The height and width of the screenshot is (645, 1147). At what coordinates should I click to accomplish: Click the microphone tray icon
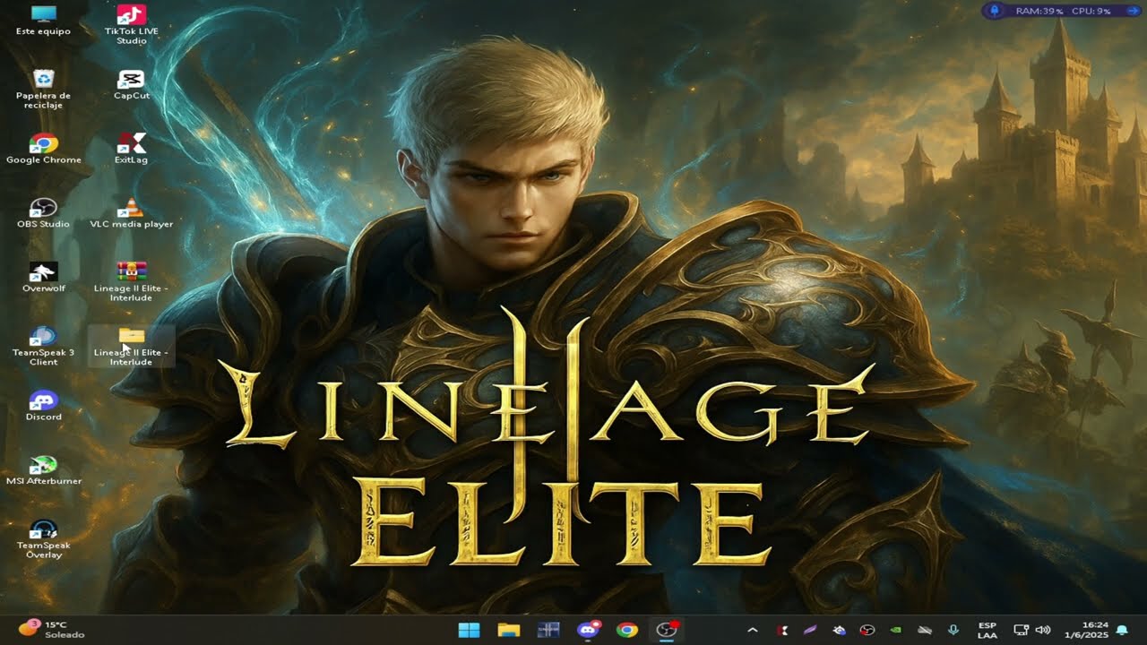[x=953, y=630]
